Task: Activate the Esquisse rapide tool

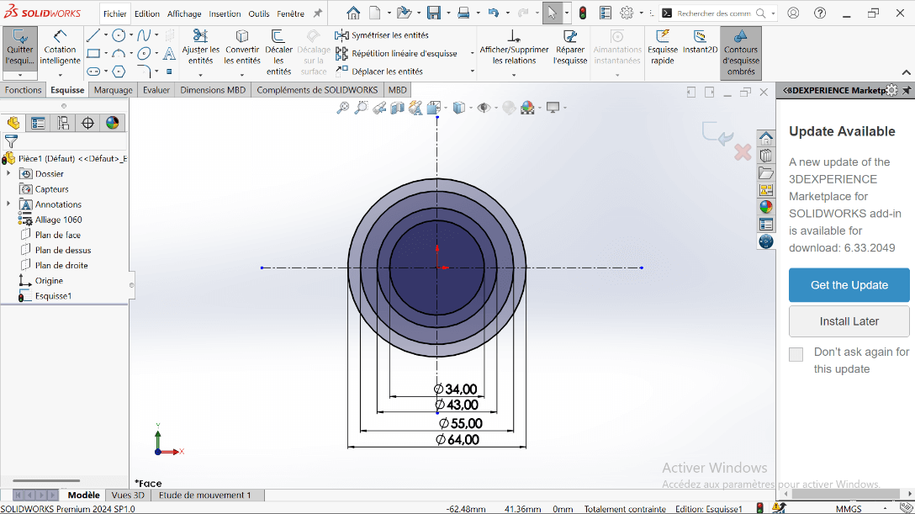Action: [663, 49]
